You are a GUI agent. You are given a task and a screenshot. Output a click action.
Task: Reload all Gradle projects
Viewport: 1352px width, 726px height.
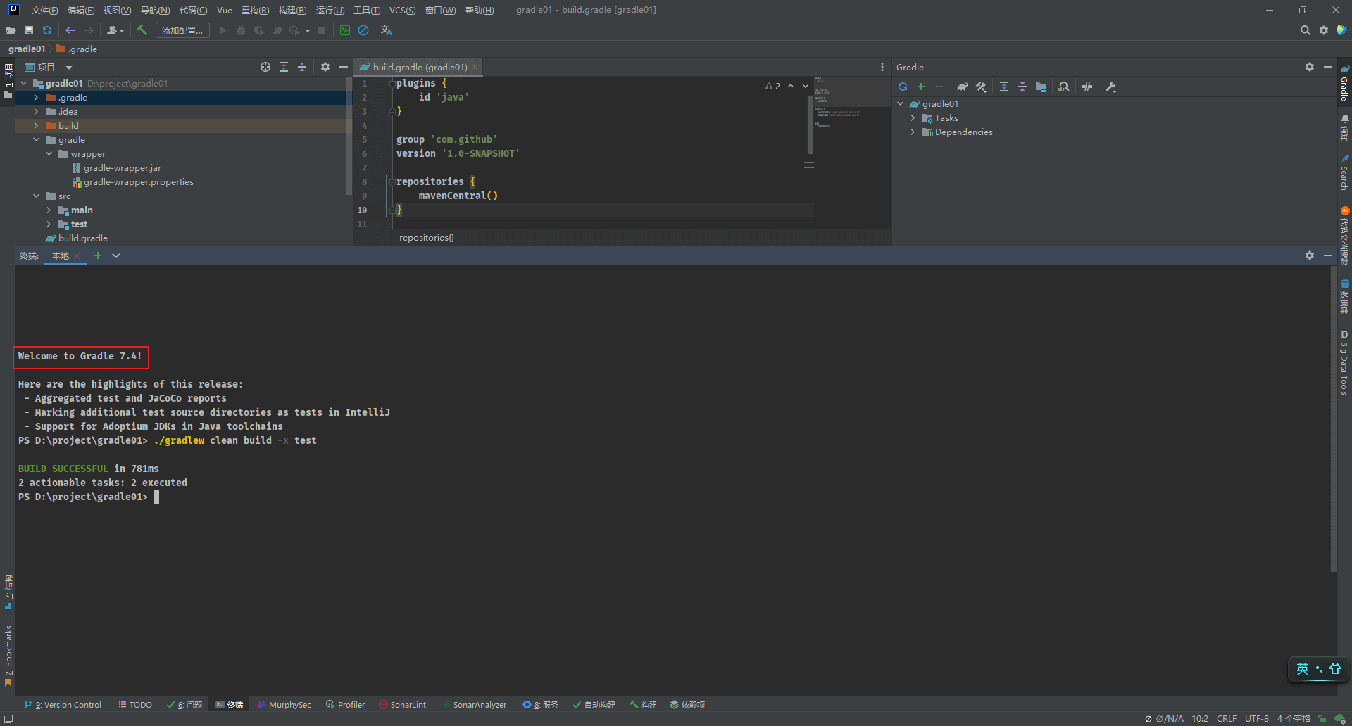(903, 87)
